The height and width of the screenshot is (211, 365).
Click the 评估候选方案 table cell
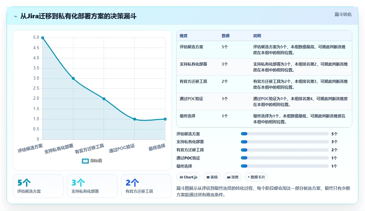[x=191, y=47]
